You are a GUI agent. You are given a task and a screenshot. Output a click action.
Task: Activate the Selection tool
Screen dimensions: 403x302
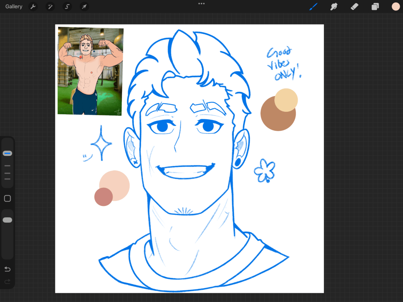(x=67, y=6)
